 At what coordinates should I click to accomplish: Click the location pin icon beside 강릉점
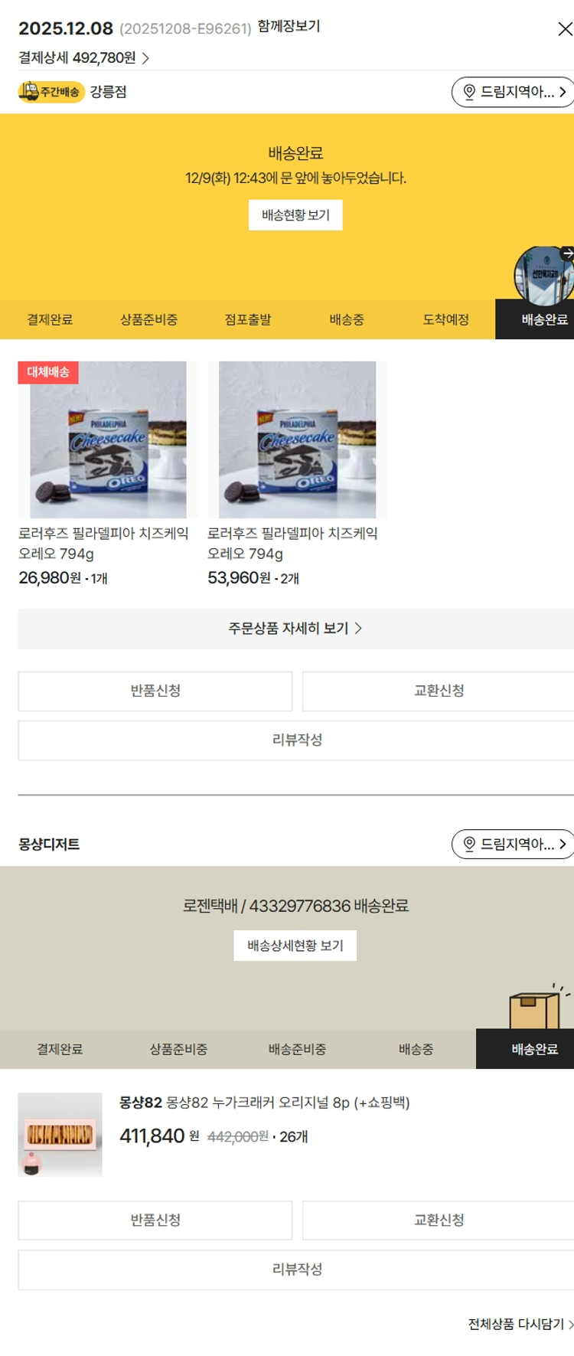click(x=469, y=92)
